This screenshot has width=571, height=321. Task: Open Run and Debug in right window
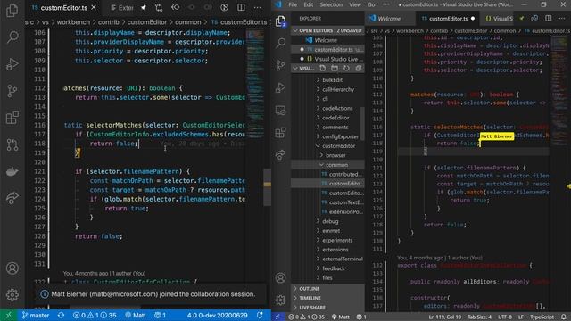280,87
